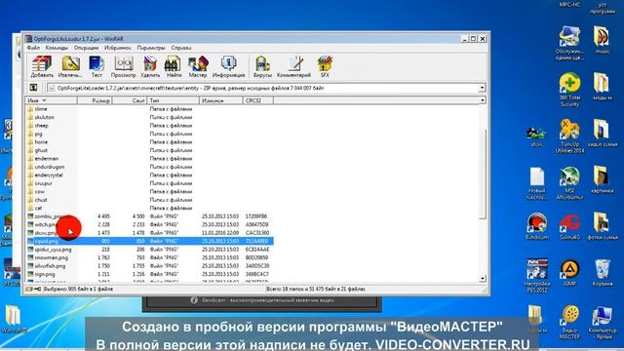Select the sign.png file row
The width and height of the screenshot is (624, 351).
[x=150, y=274]
